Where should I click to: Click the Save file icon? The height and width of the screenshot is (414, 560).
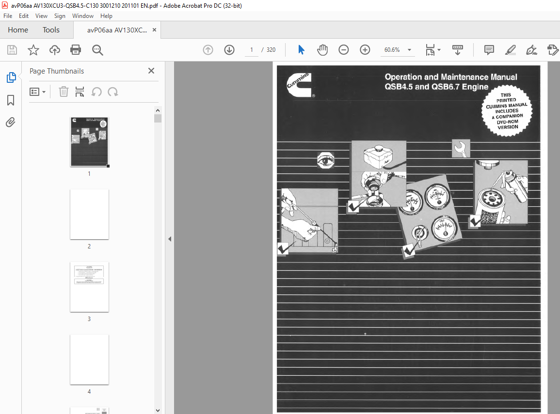12,50
